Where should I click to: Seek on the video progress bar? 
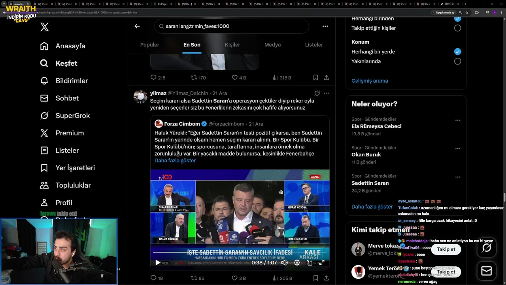(x=240, y=252)
